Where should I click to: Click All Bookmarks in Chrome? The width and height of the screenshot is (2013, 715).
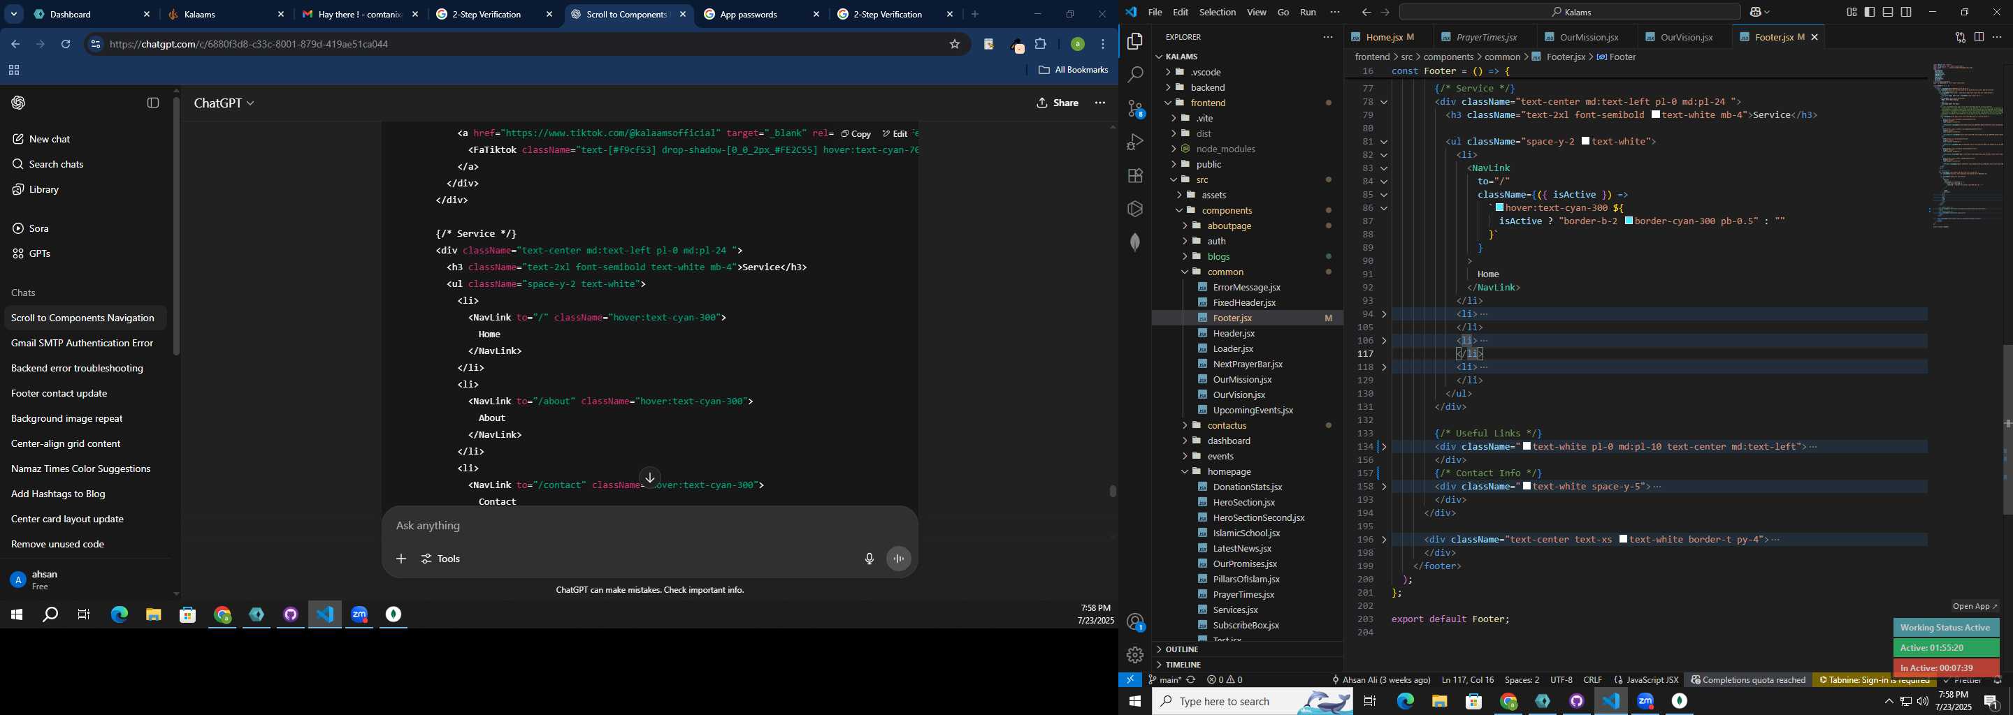pyautogui.click(x=1073, y=71)
